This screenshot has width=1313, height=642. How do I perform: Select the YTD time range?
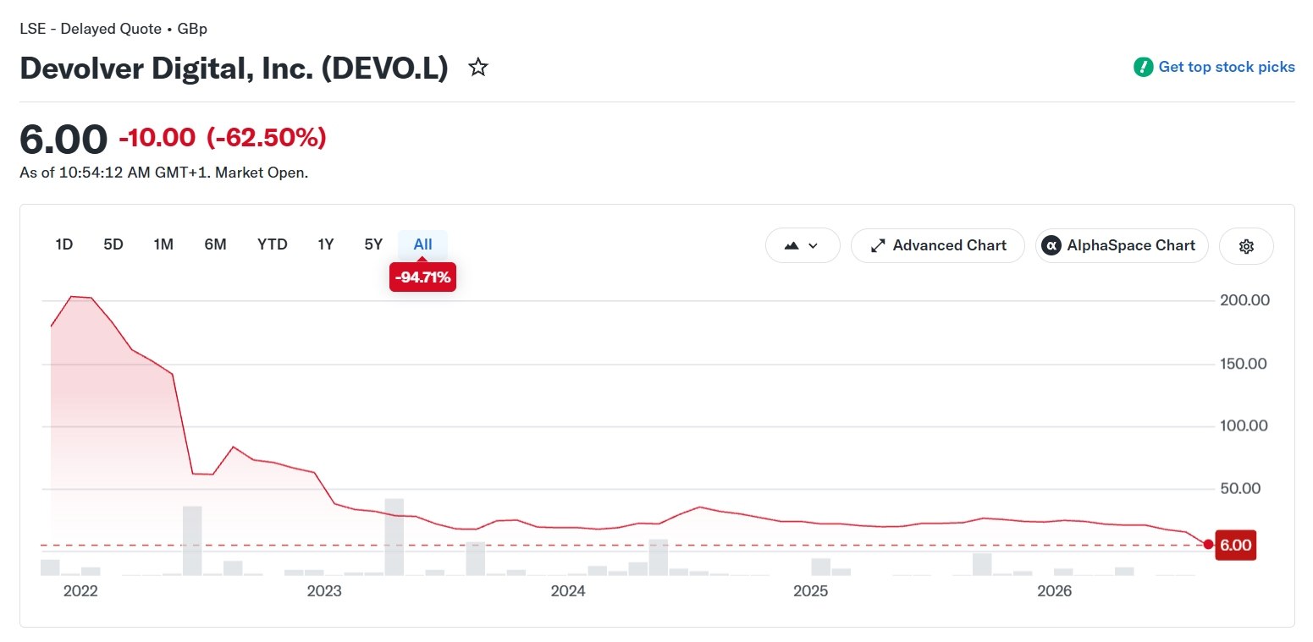click(273, 244)
